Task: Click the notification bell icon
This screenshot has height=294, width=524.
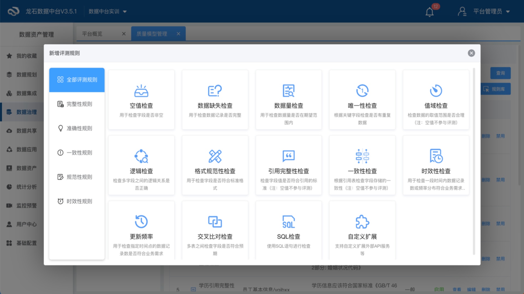Action: [430, 12]
